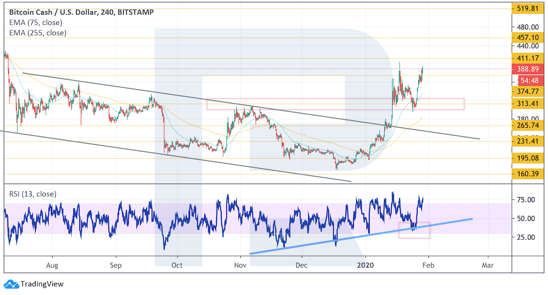Click the blue RSI ascending trendline

327,241
